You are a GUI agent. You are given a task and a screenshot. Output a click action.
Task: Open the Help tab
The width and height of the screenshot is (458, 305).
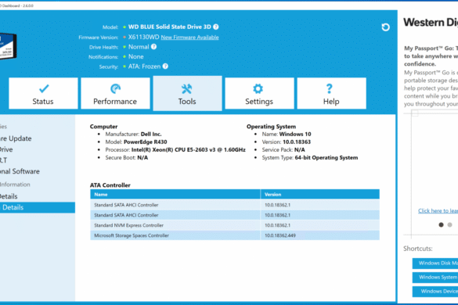click(331, 93)
